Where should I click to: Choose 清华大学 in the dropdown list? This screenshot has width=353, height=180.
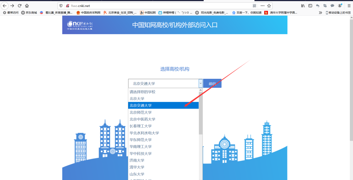pos(137,167)
